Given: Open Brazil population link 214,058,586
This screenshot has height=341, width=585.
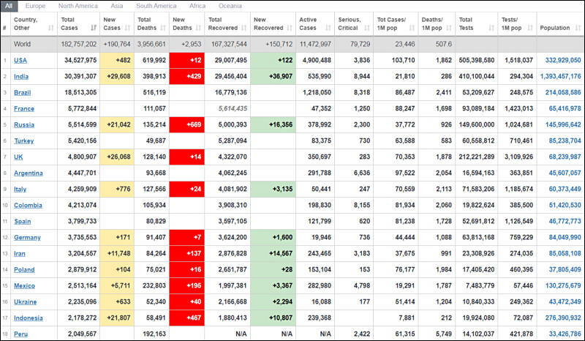Looking at the screenshot, I should tap(563, 92).
